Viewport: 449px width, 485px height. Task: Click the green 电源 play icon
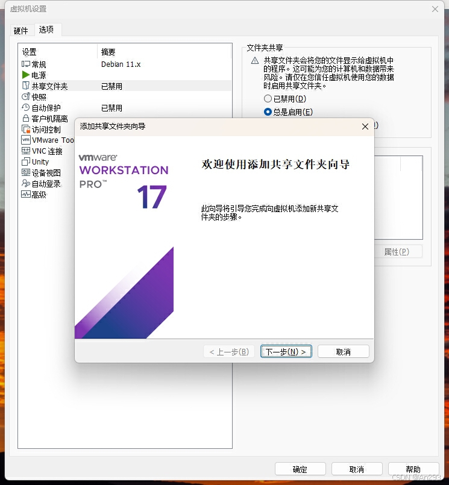pyautogui.click(x=26, y=75)
